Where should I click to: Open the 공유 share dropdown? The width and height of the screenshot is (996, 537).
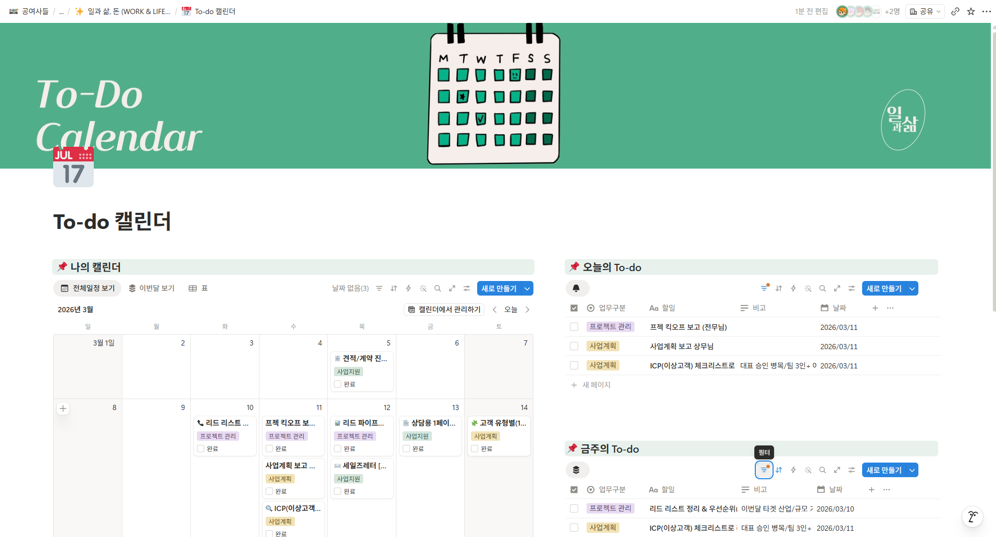click(x=925, y=11)
